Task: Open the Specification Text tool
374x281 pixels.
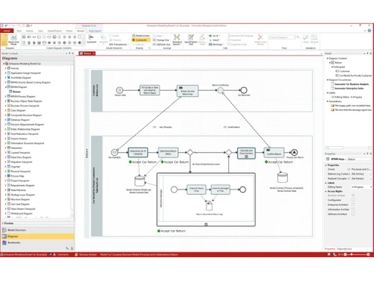Action: coord(191,40)
